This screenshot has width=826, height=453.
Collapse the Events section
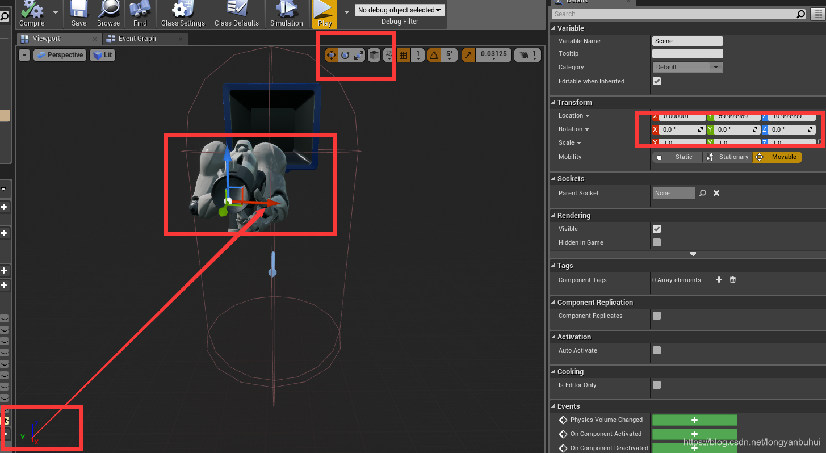[x=554, y=406]
